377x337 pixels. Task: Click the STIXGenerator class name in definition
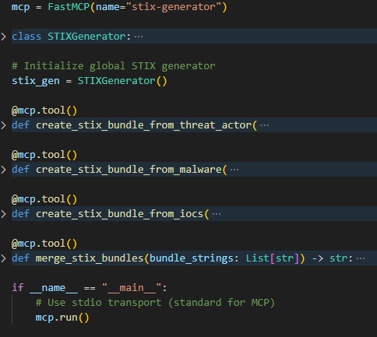point(86,37)
